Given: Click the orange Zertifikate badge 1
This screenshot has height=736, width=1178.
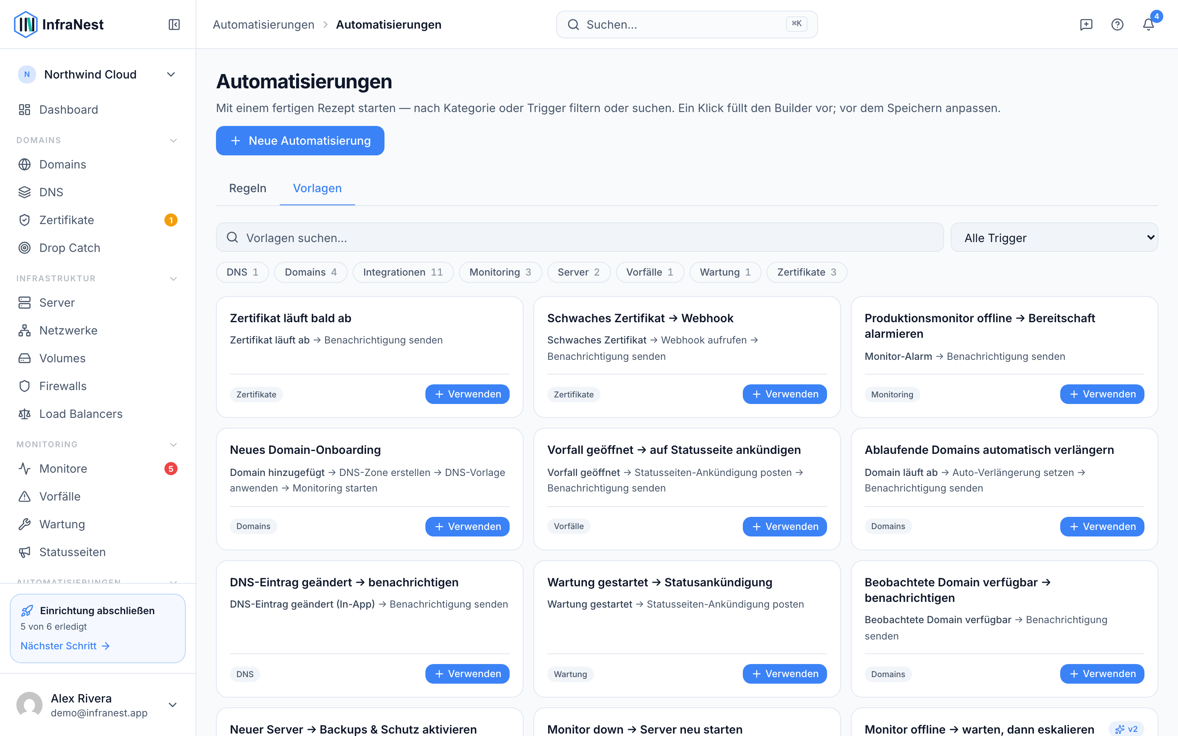Looking at the screenshot, I should [x=171, y=220].
